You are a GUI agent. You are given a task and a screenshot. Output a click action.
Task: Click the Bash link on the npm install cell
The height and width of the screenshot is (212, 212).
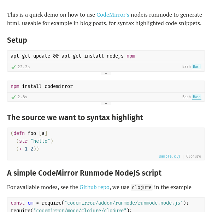(197, 97)
